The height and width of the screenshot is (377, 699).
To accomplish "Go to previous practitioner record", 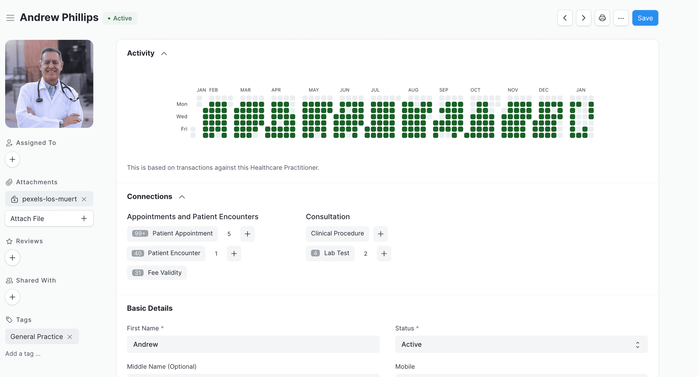I will (565, 18).
